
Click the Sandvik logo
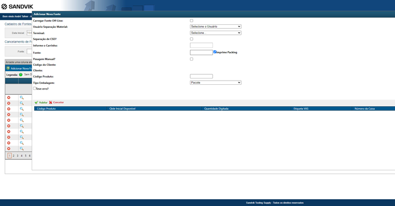[17, 6]
